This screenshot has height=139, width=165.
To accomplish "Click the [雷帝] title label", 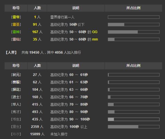I will pyautogui.click(x=16, y=17).
